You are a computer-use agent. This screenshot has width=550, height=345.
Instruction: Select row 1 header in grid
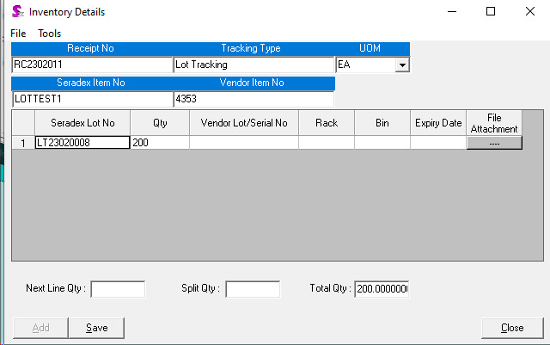coord(22,143)
